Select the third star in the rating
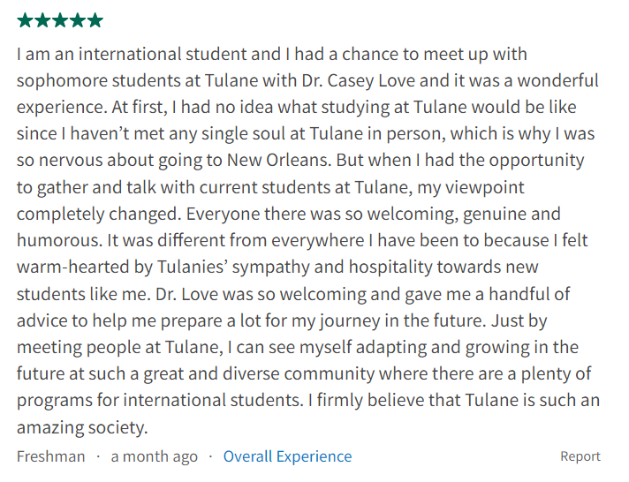Viewport: 629px width, 482px height. (x=60, y=20)
